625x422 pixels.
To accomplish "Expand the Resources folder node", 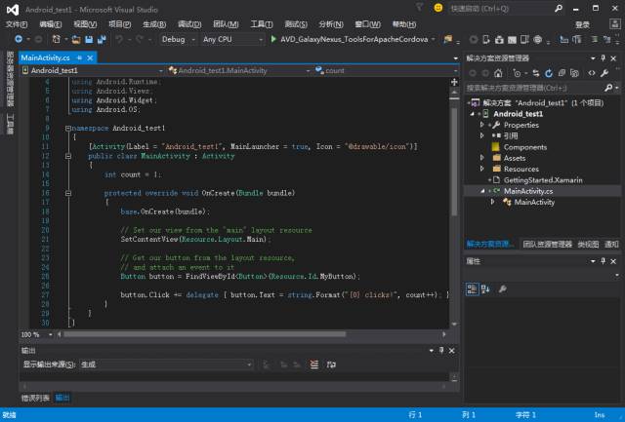I will point(481,169).
